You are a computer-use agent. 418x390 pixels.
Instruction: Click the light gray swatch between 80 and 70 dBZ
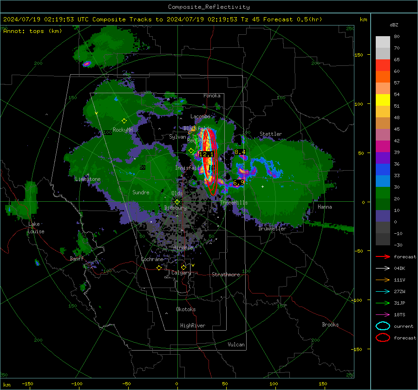click(x=383, y=42)
